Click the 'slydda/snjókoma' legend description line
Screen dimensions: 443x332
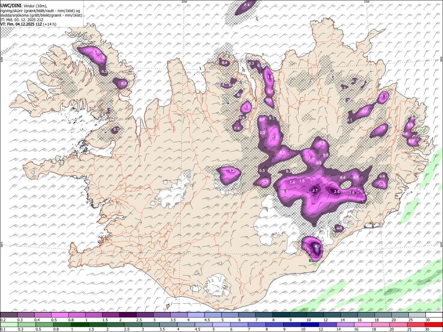click(41, 15)
